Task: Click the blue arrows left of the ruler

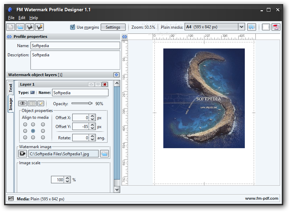Action: (125, 37)
